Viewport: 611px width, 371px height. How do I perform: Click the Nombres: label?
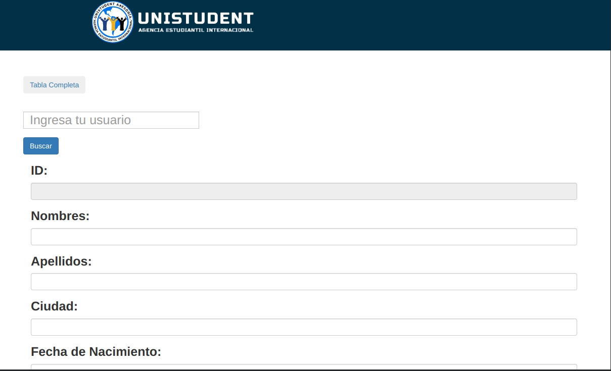(x=60, y=216)
